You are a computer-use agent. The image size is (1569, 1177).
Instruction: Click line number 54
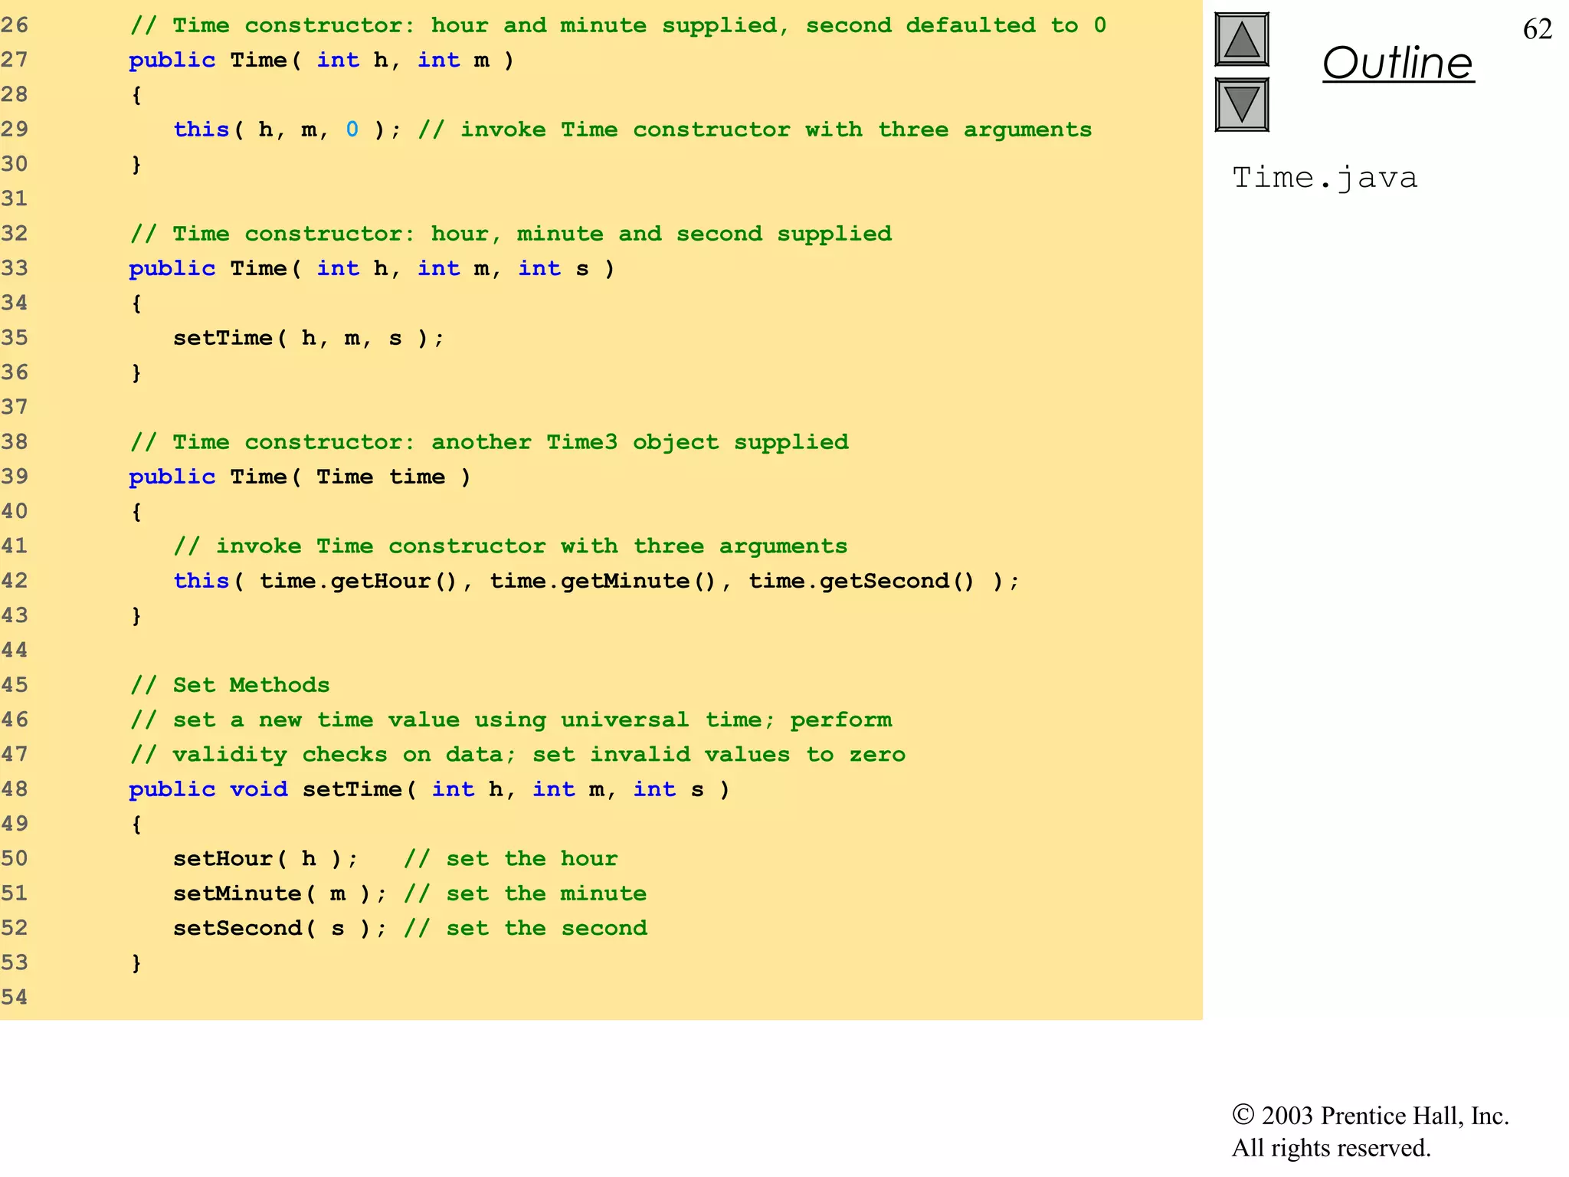point(15,998)
